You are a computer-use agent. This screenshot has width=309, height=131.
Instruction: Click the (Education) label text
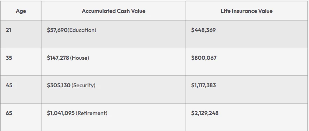pos(82,30)
